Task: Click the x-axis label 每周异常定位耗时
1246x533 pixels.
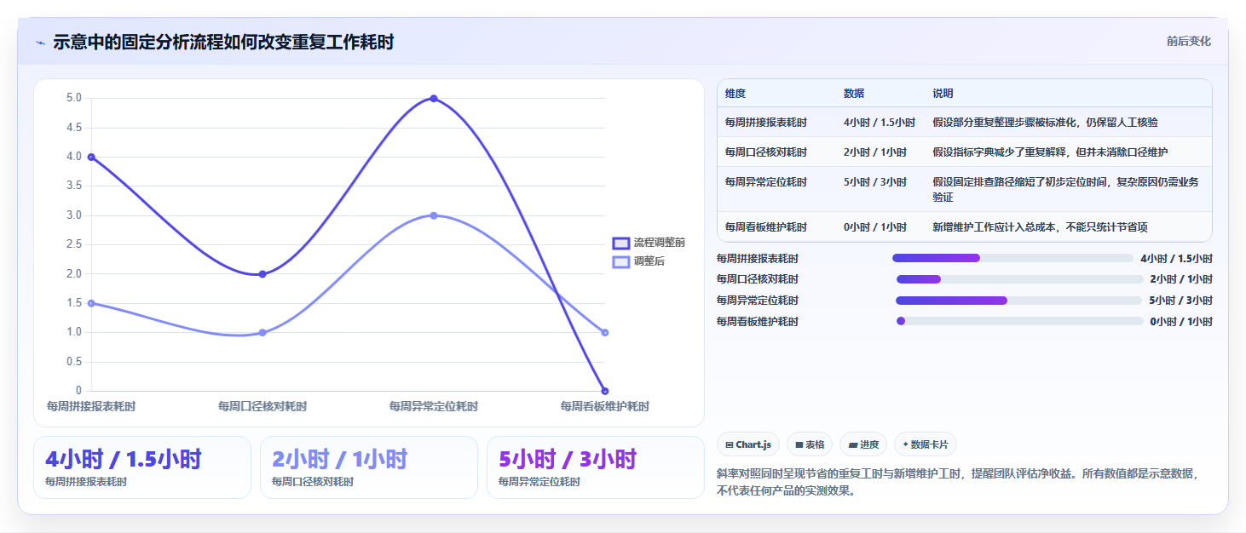Action: coord(434,407)
